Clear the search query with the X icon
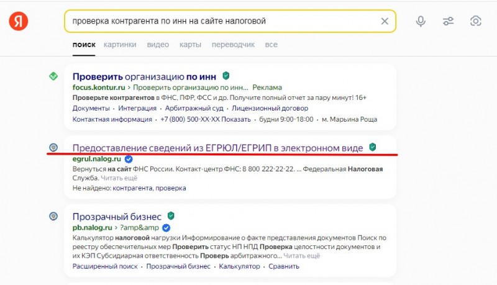This screenshot has height=285, width=497. 385,21
